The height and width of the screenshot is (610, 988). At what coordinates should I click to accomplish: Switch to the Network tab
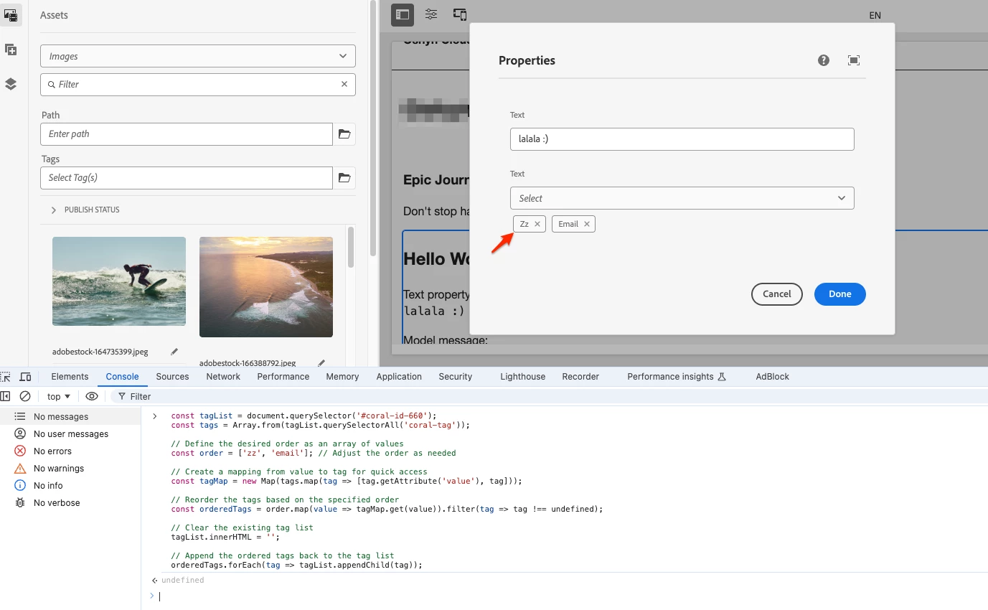[x=223, y=377]
